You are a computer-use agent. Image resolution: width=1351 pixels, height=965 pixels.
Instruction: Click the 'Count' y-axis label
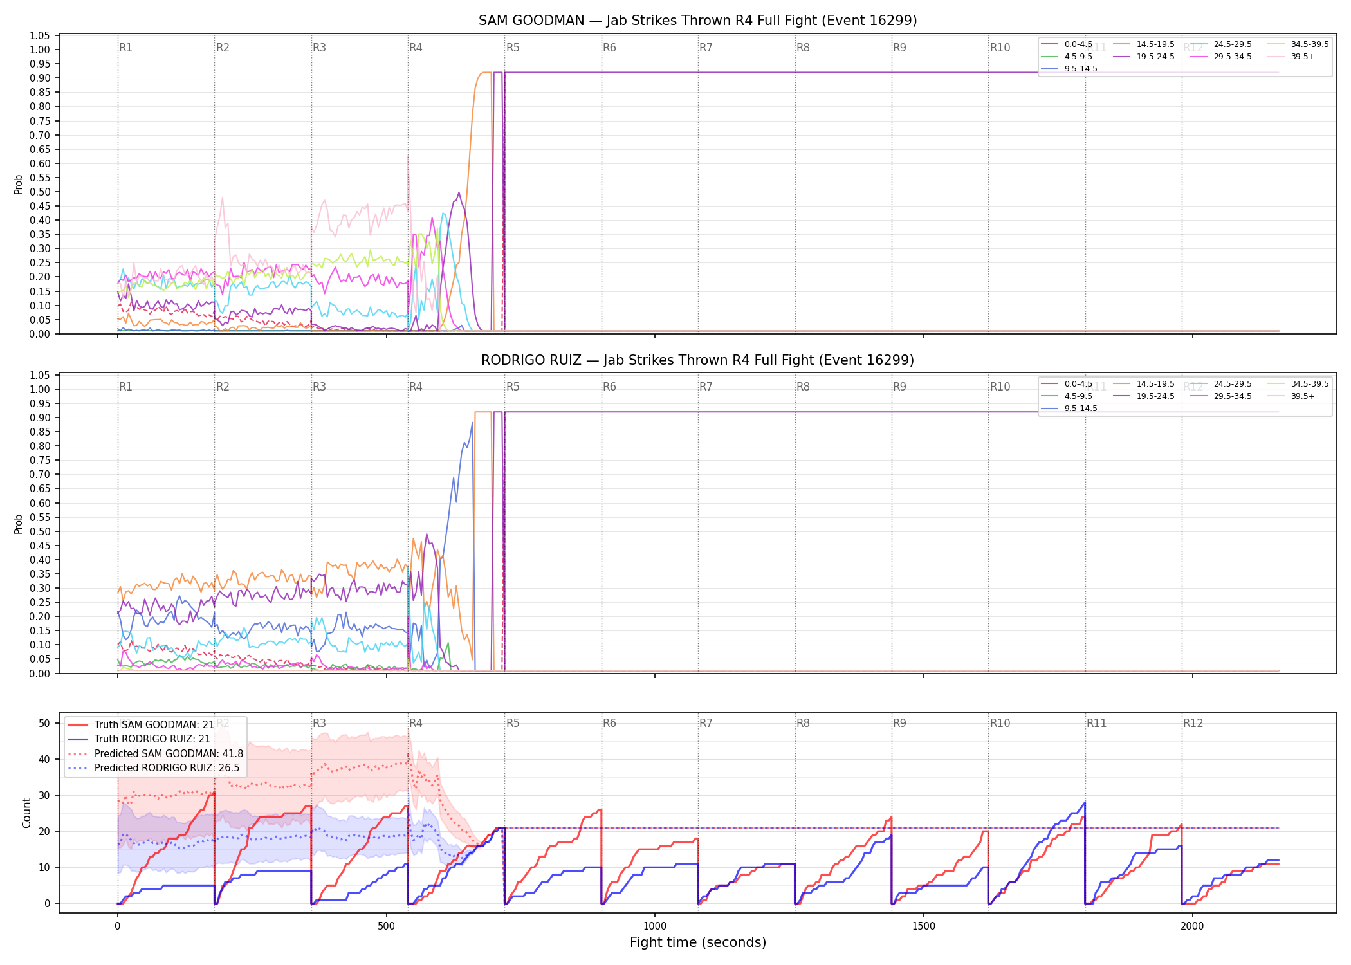point(26,813)
